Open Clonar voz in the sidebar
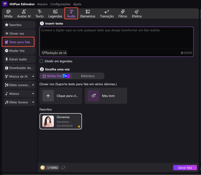This screenshot has width=201, height=175. click(20, 34)
